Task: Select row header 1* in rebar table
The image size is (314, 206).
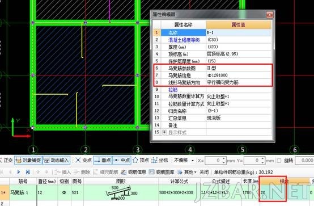Action: click(x=5, y=192)
